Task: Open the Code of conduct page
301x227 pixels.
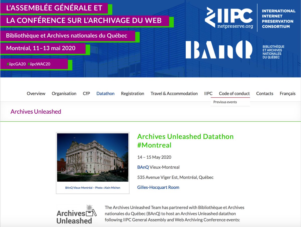Action: 234,94
